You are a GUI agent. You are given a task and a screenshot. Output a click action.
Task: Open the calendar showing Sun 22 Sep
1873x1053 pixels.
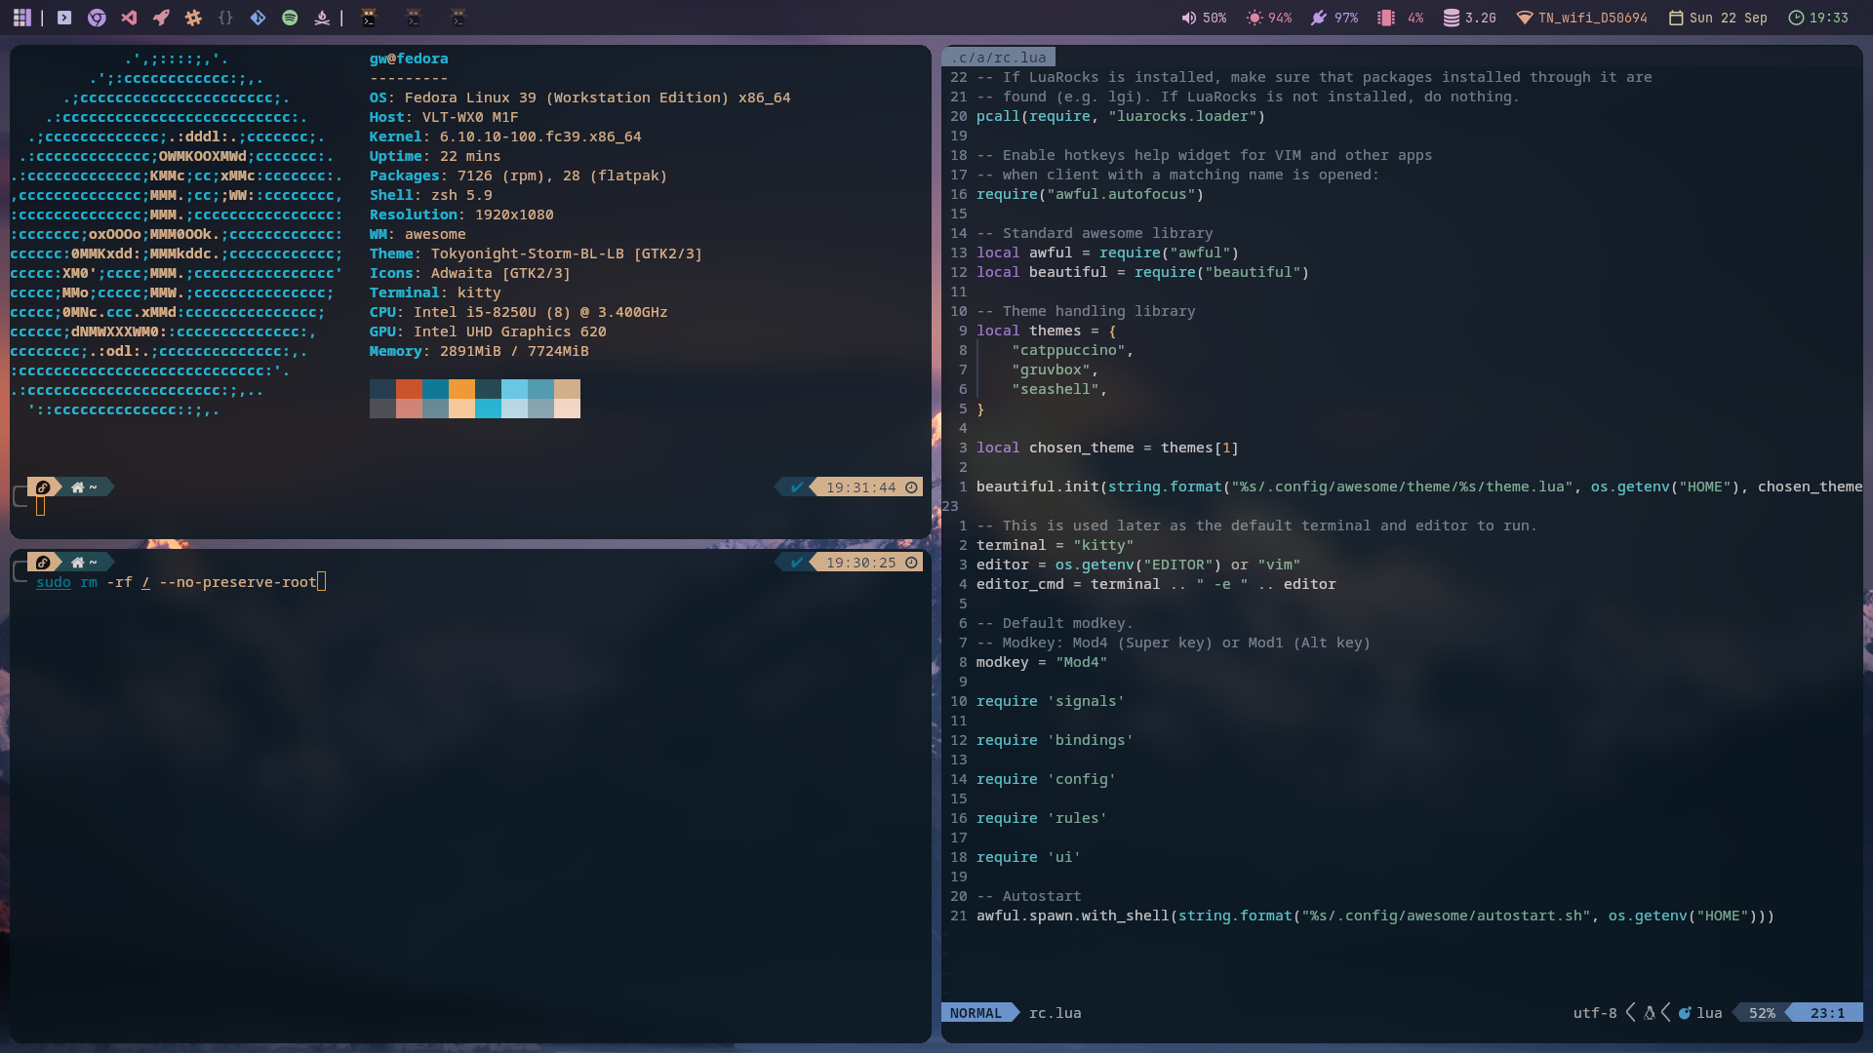[1718, 18]
